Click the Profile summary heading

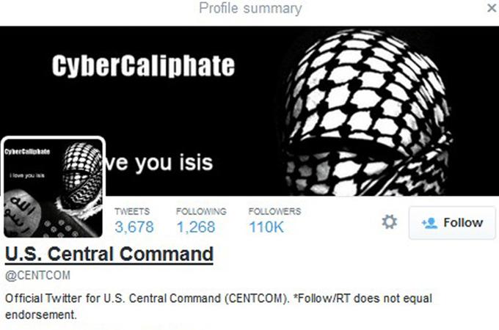tap(250, 8)
